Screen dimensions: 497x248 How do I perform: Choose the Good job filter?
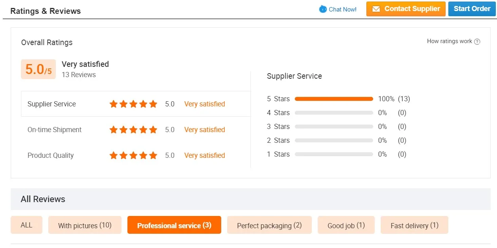(x=346, y=225)
